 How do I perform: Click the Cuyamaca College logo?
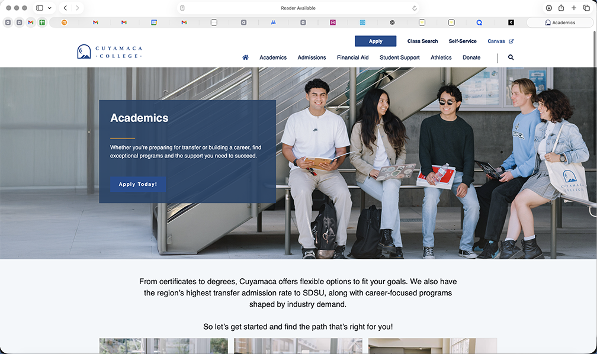tap(110, 52)
